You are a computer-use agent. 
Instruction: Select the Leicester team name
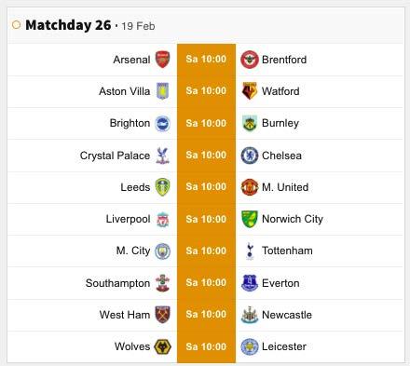tap(284, 346)
